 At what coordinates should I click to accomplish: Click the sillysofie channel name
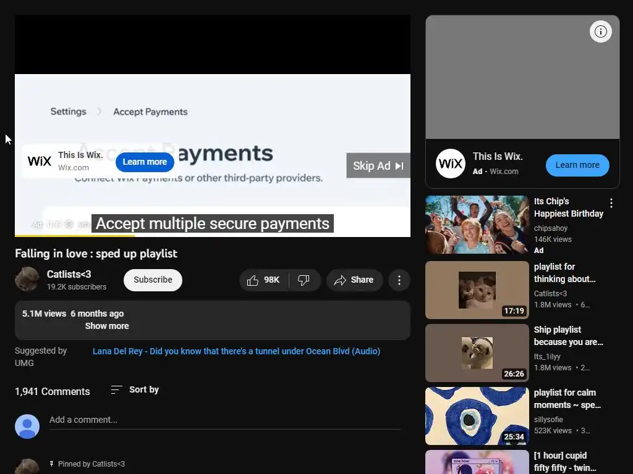point(548,420)
